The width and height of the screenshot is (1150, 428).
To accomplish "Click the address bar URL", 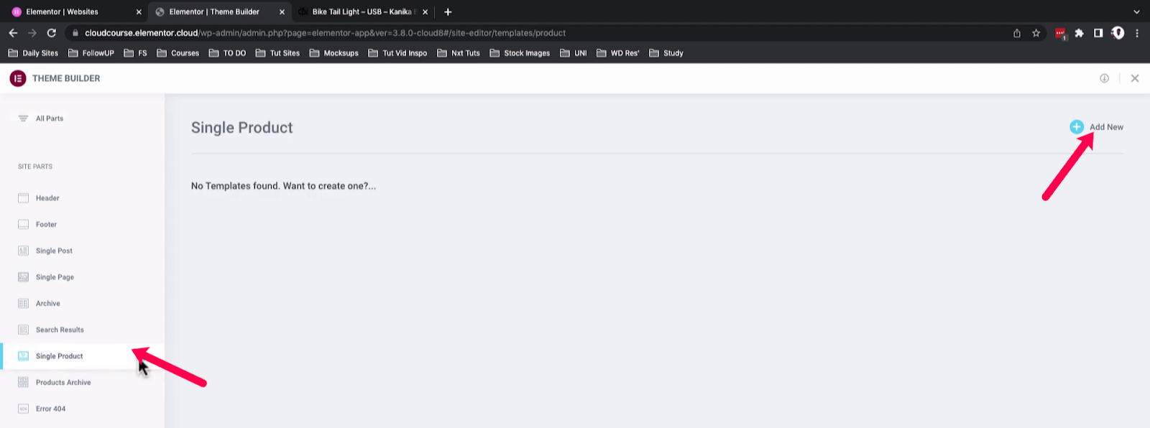I will 325,33.
